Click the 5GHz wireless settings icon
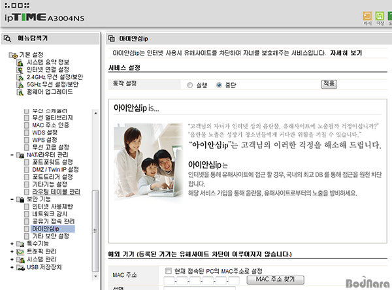This screenshot has width=392, height=290. [x=20, y=85]
